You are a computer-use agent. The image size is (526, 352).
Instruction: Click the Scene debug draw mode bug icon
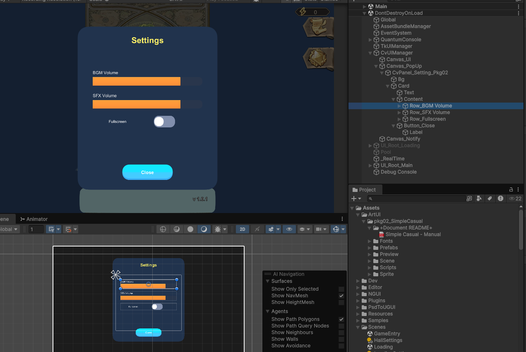click(x=217, y=229)
